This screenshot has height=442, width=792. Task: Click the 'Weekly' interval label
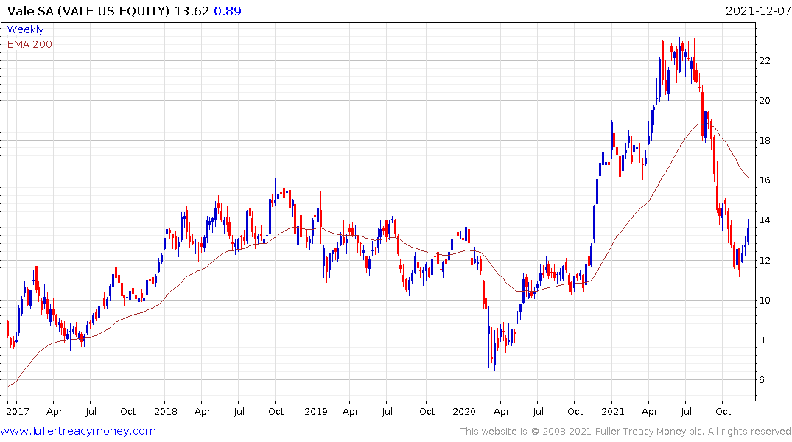tap(25, 29)
